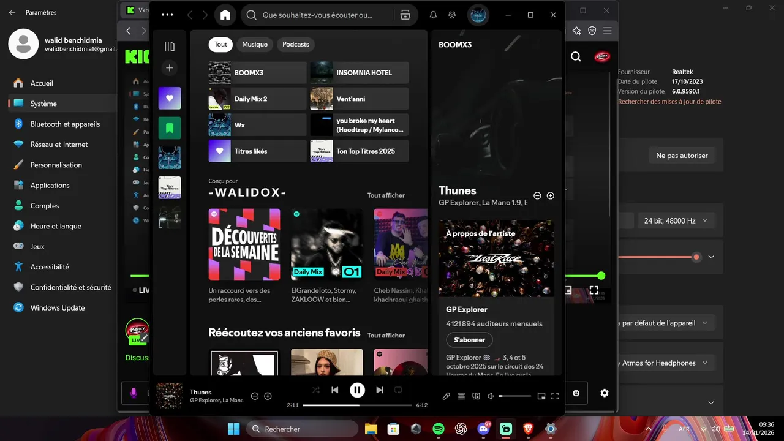Open the Browse icon inside Spotify search bar
The image size is (784, 441).
point(405,15)
